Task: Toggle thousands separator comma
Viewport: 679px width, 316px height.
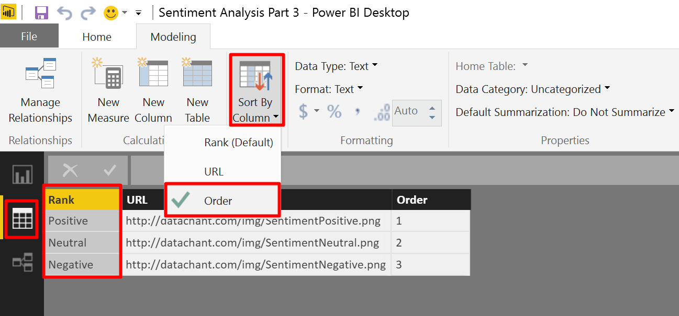Action: [358, 112]
